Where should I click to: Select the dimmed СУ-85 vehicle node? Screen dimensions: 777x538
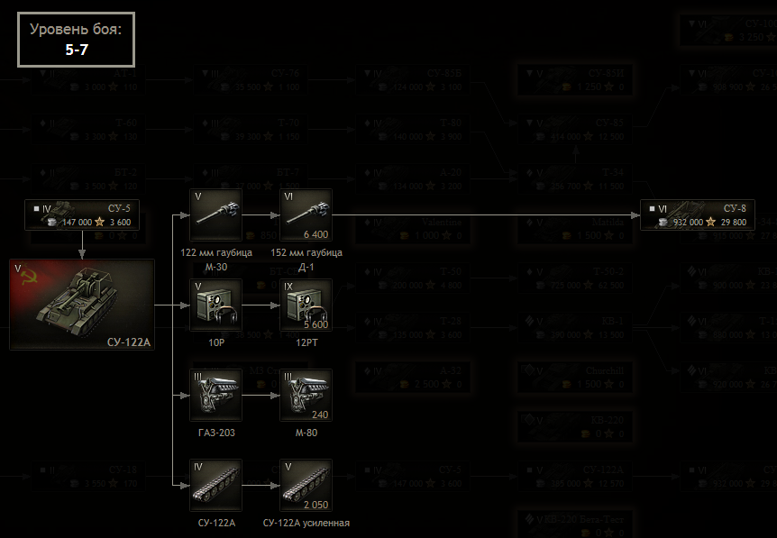click(x=575, y=129)
